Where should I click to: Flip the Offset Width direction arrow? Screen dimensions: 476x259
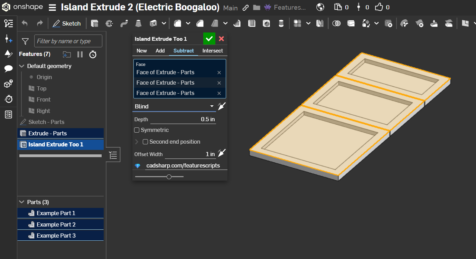pyautogui.click(x=222, y=153)
